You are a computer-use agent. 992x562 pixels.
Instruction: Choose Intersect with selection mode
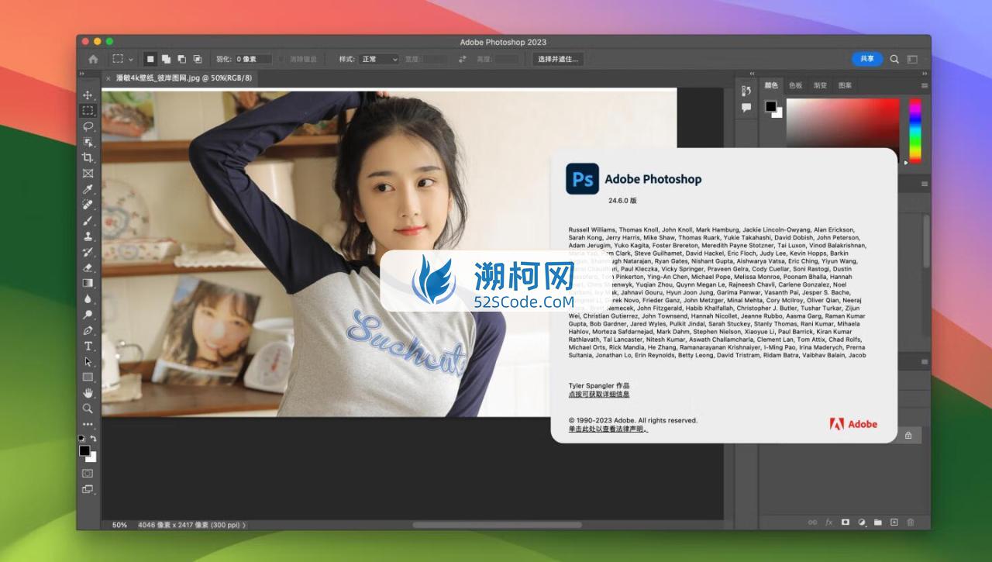click(x=198, y=59)
